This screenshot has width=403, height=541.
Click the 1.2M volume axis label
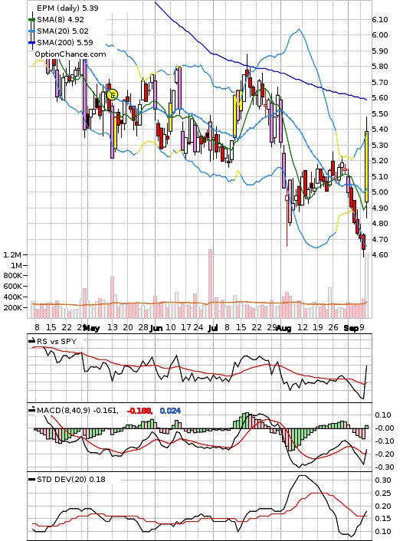coord(12,255)
